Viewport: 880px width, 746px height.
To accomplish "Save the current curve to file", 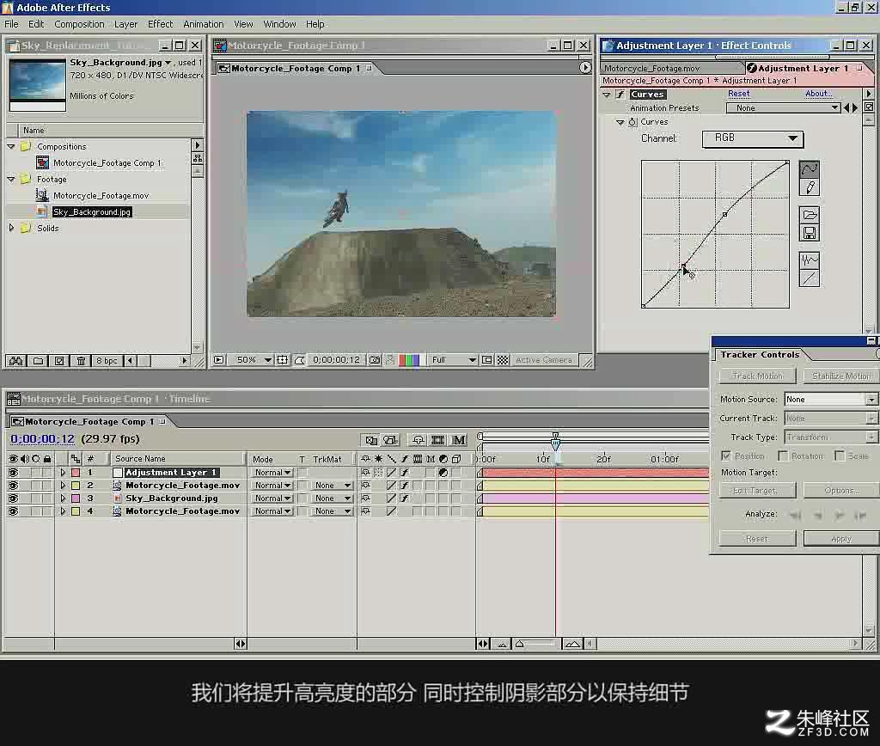I will (x=809, y=233).
